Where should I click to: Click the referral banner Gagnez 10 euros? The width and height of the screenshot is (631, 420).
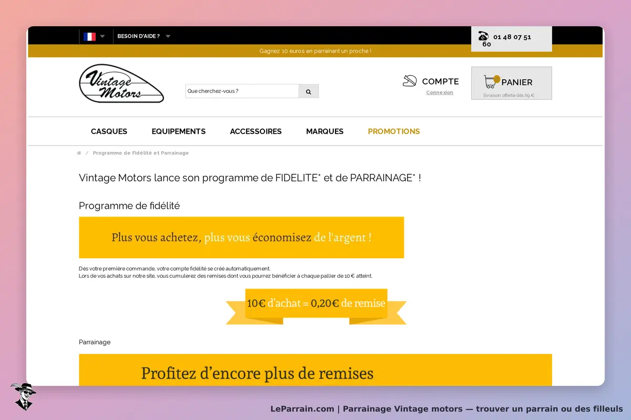coord(315,51)
